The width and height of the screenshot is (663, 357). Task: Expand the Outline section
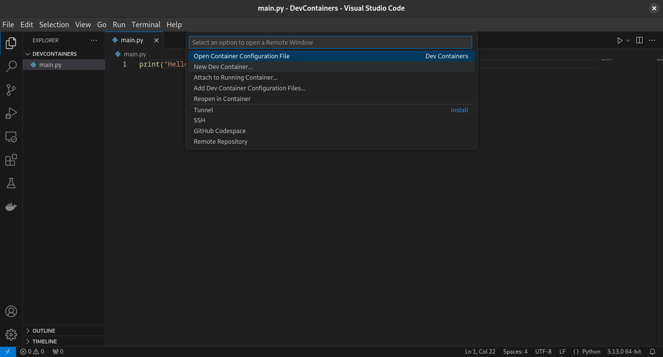tap(44, 331)
